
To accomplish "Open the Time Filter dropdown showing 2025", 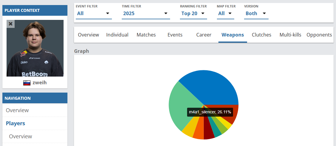I will tap(146, 13).
